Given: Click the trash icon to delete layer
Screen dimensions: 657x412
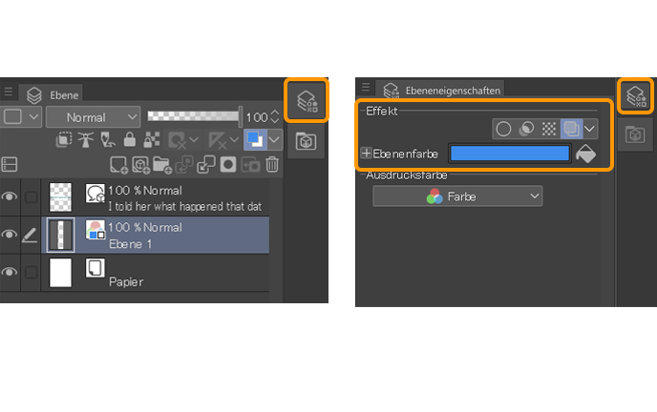Looking at the screenshot, I should (272, 164).
